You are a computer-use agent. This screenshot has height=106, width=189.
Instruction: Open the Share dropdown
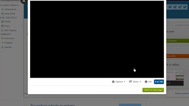point(135,82)
